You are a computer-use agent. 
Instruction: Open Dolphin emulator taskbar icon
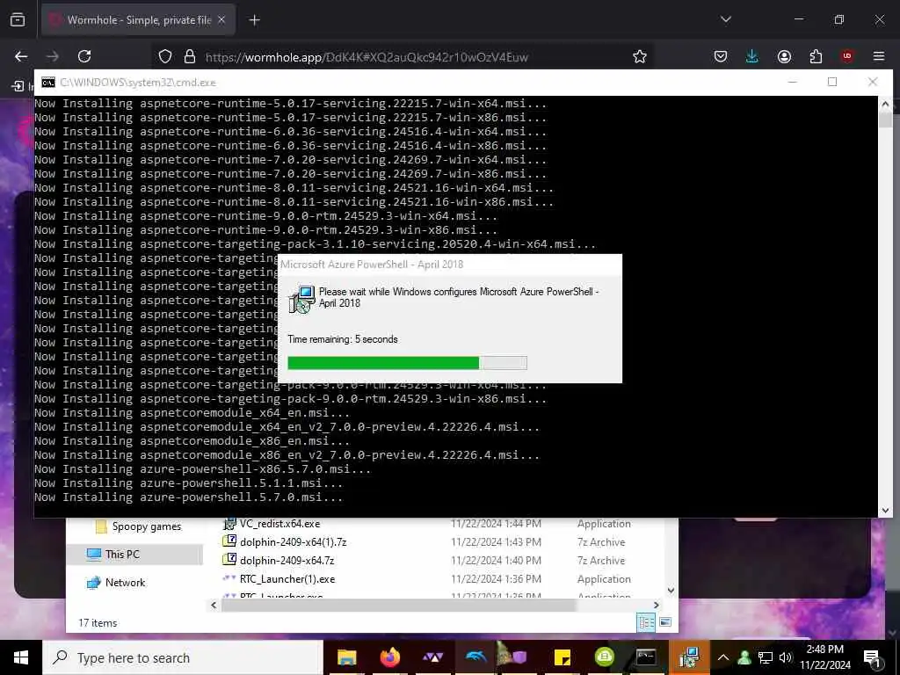pos(475,657)
